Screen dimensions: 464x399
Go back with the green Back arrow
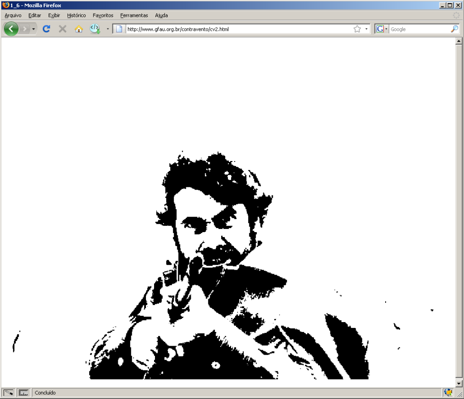tap(11, 29)
